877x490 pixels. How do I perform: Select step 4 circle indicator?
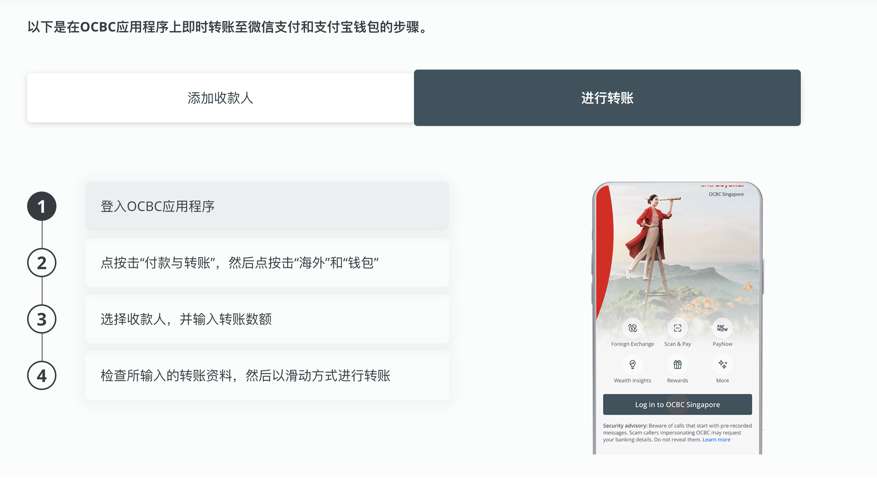[x=42, y=375]
